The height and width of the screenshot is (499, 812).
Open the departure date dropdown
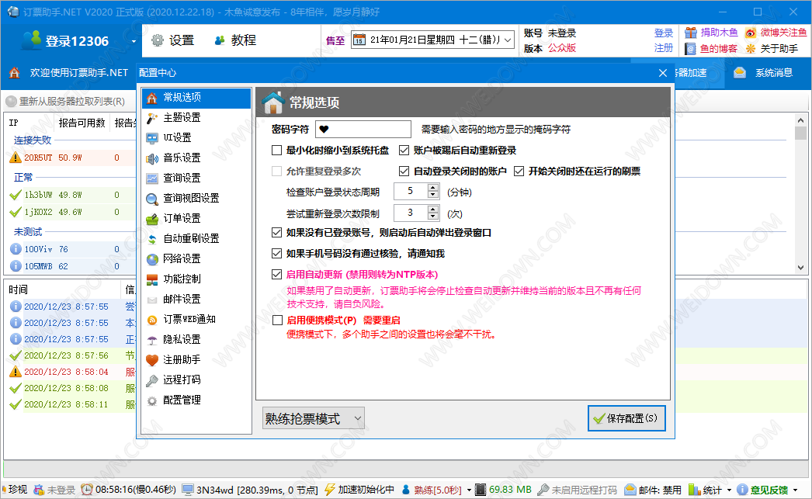coord(508,40)
